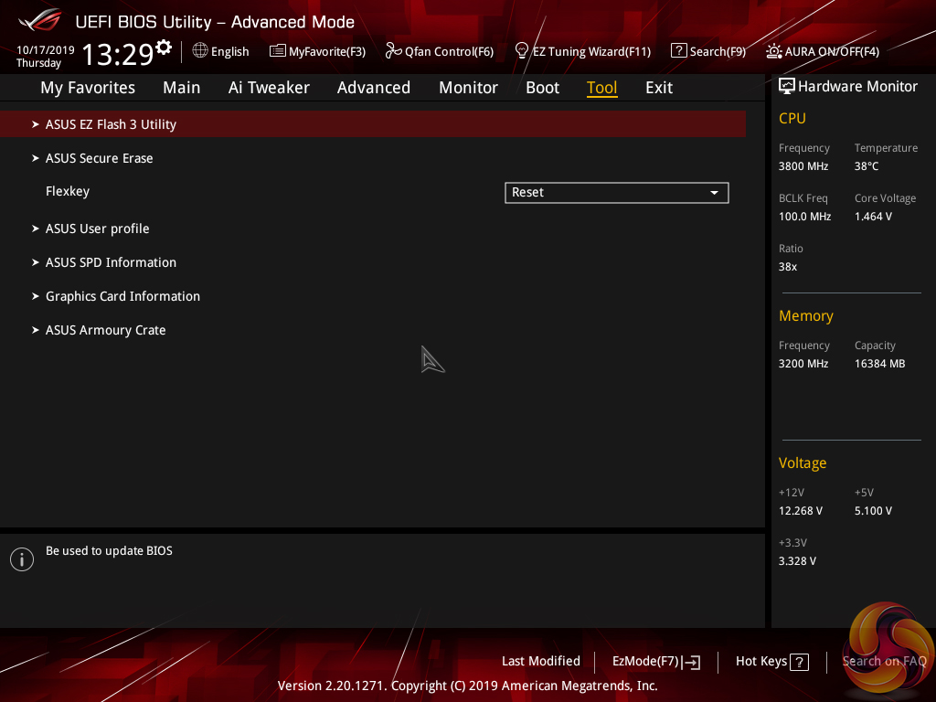
Task: Click the CPU section heading
Action: (x=792, y=119)
